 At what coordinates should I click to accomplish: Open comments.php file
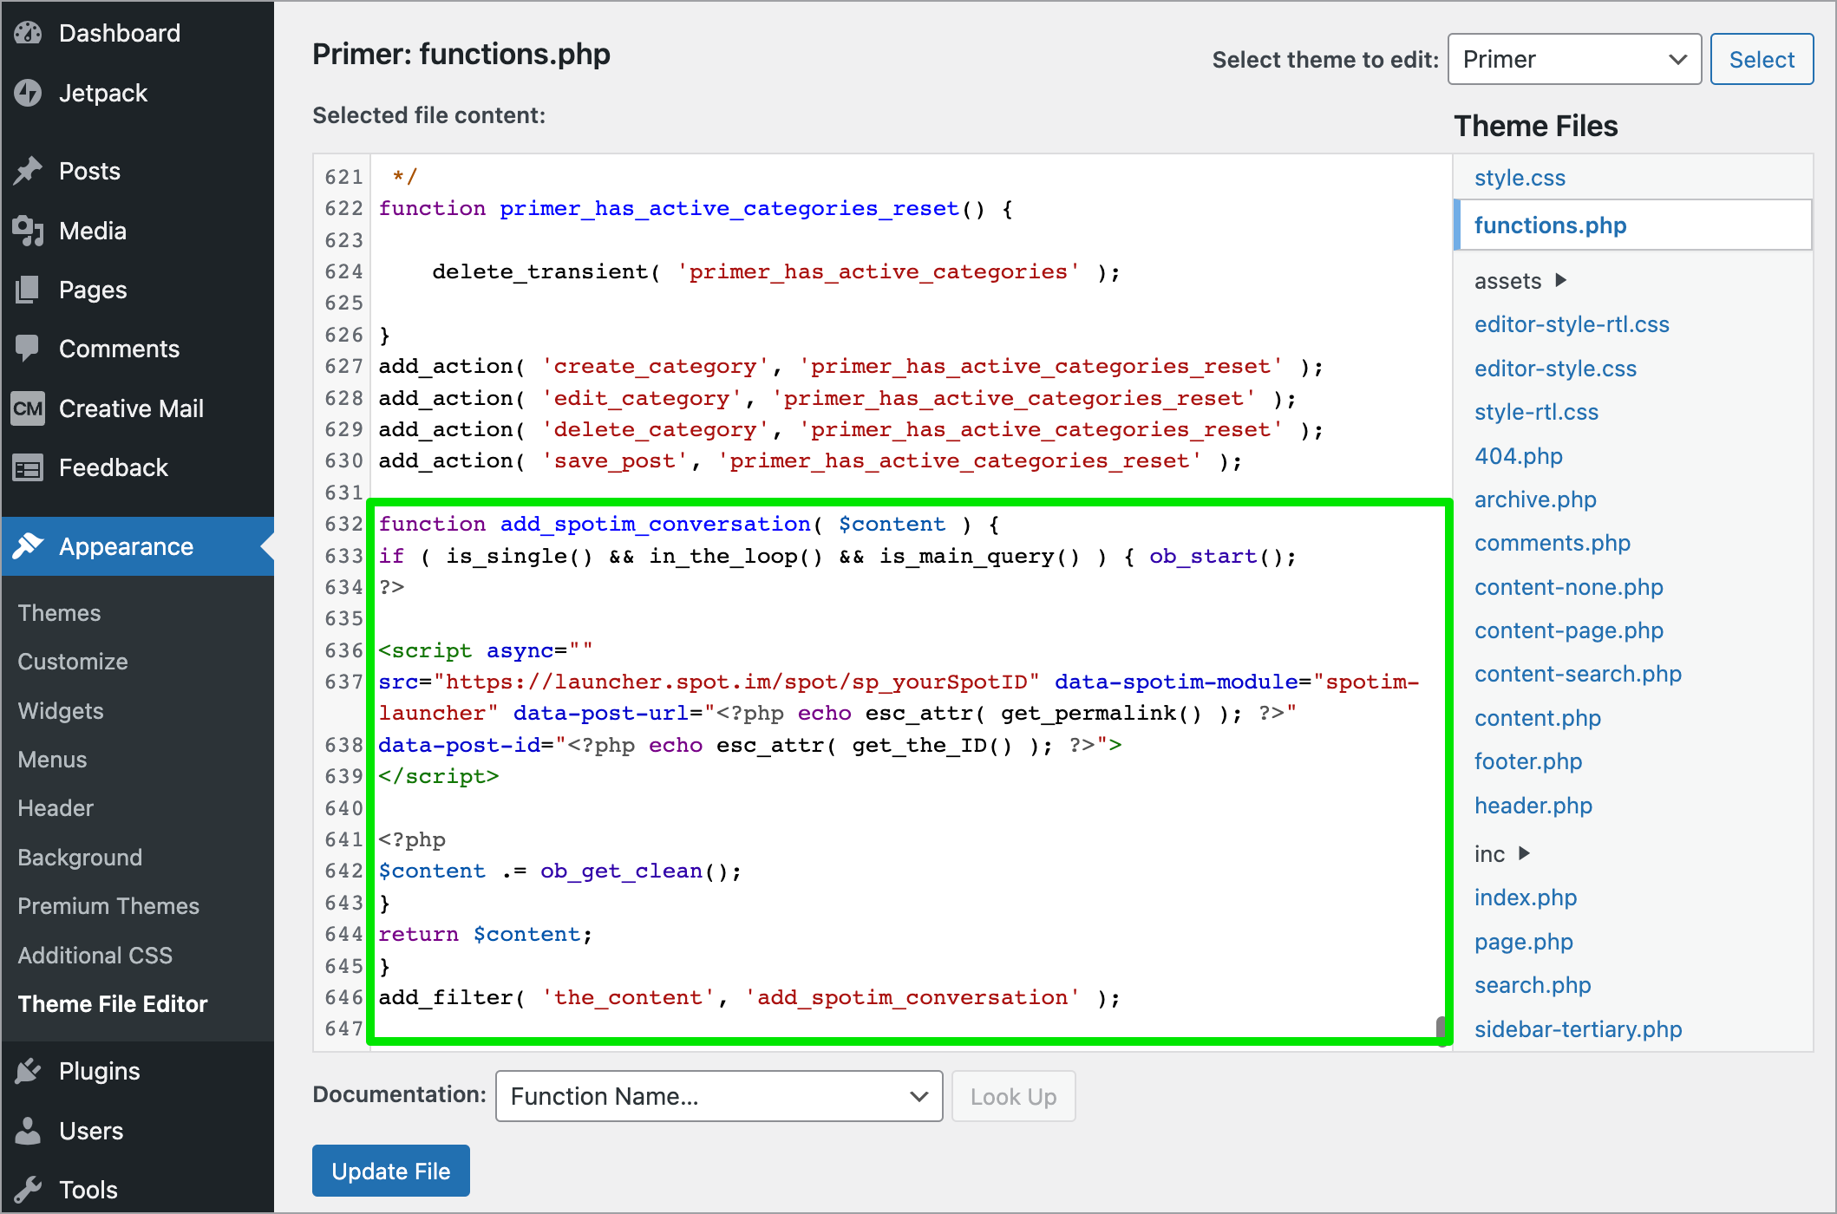point(1553,543)
